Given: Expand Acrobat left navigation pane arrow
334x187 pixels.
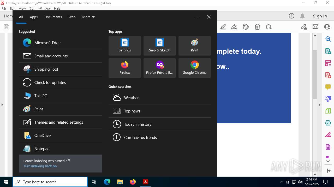Looking at the screenshot, I should click(2, 105).
